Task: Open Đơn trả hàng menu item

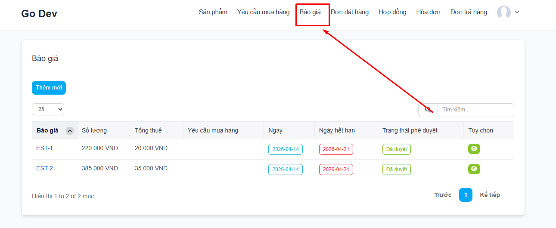Action: tap(469, 12)
